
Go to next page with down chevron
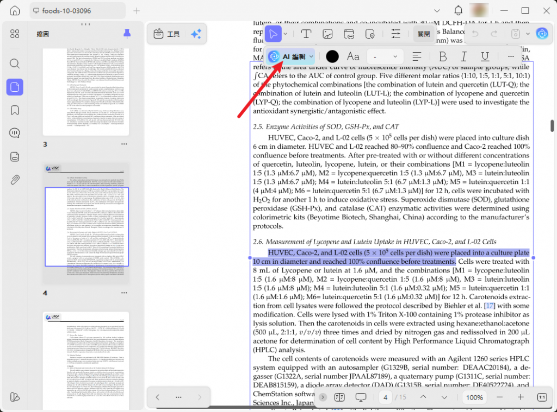444,397
